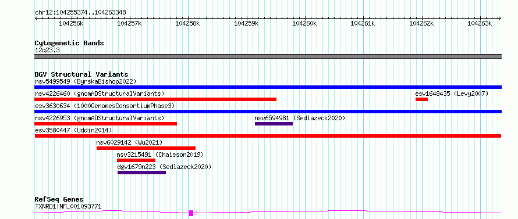The width and height of the screenshot is (518, 219).
Task: Click the esv3580447 long red bar
Action: tap(268, 136)
